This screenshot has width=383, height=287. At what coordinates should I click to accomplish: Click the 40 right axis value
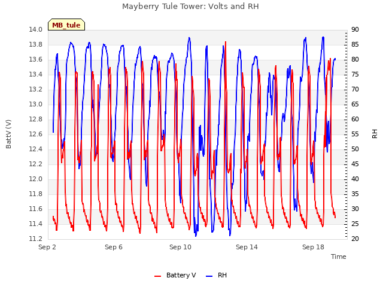click(355, 179)
